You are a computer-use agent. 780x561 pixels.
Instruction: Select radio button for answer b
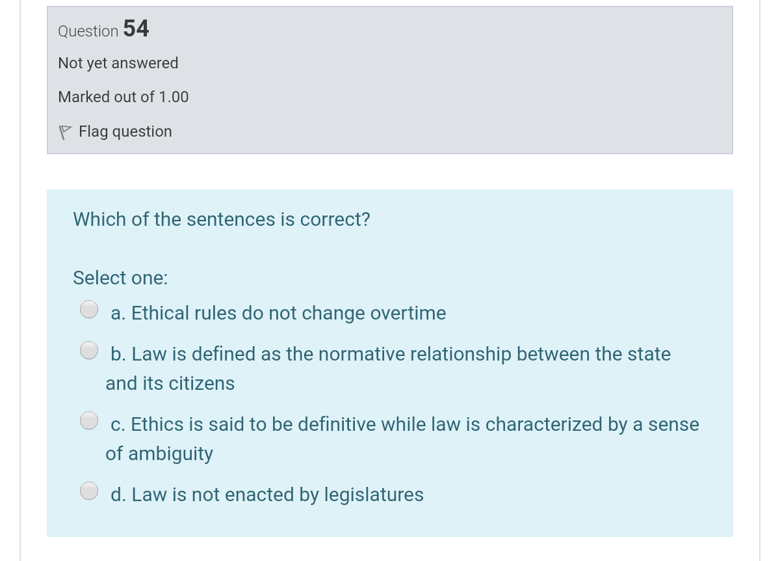pos(88,349)
